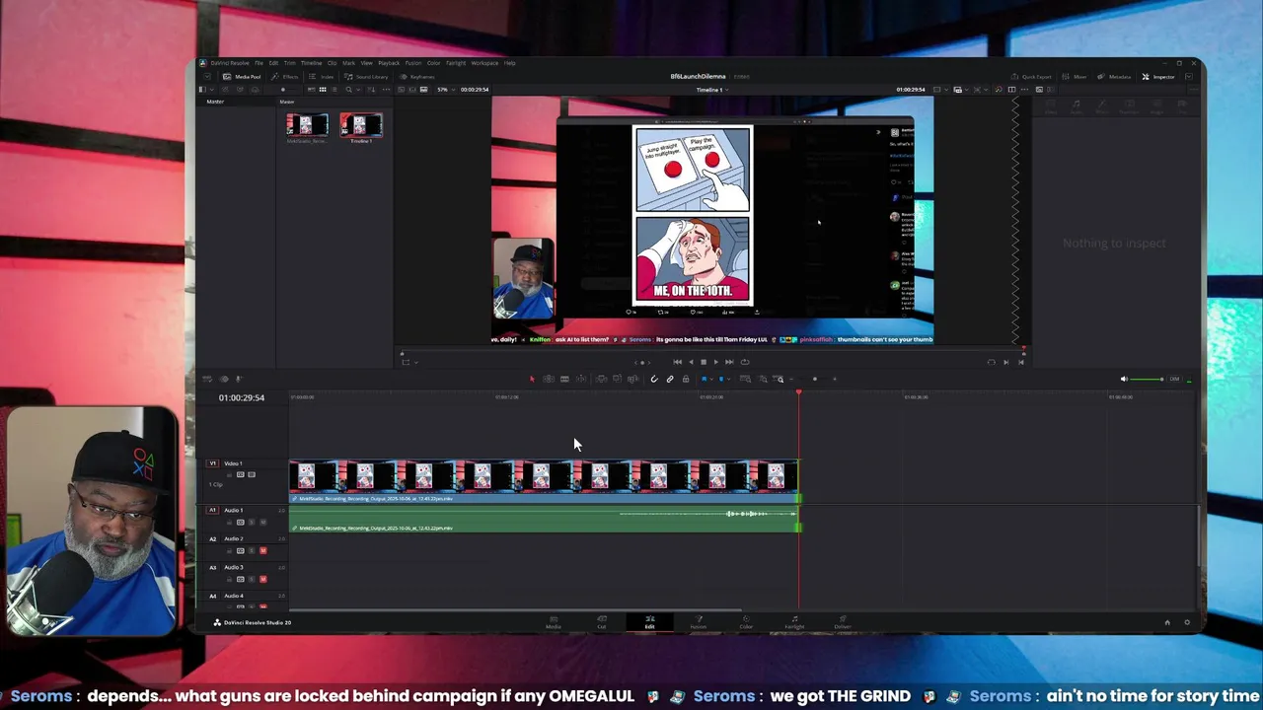This screenshot has width=1263, height=710.
Task: Open the File menu
Action: (259, 63)
